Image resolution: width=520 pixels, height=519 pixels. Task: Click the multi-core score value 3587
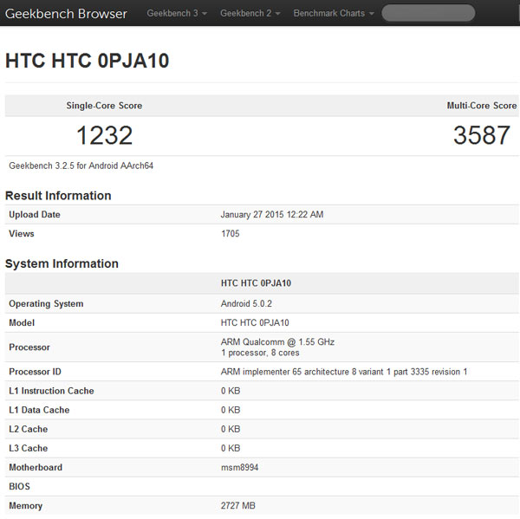pyautogui.click(x=482, y=135)
